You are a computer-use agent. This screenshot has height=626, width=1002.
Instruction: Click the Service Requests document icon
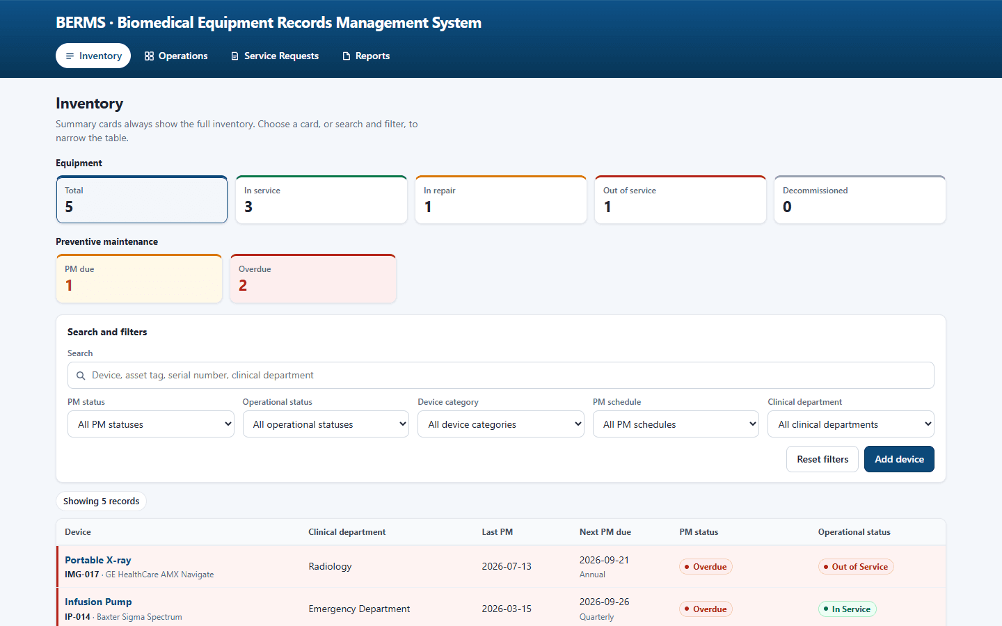234,56
